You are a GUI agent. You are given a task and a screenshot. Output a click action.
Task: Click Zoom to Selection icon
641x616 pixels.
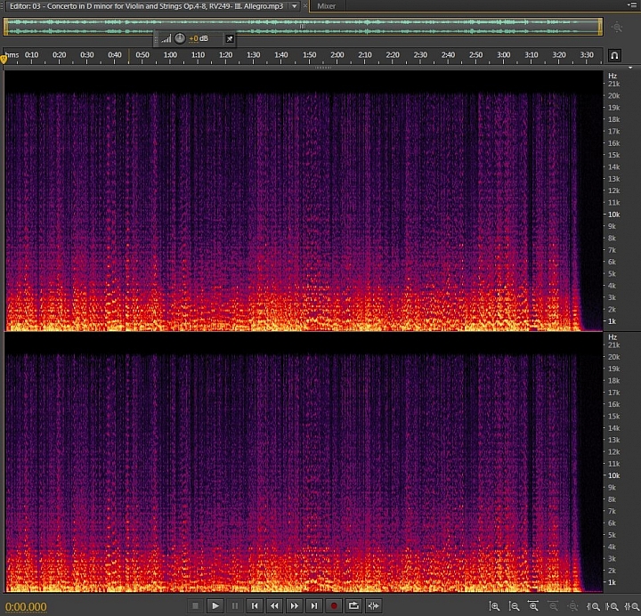pyautogui.click(x=631, y=606)
